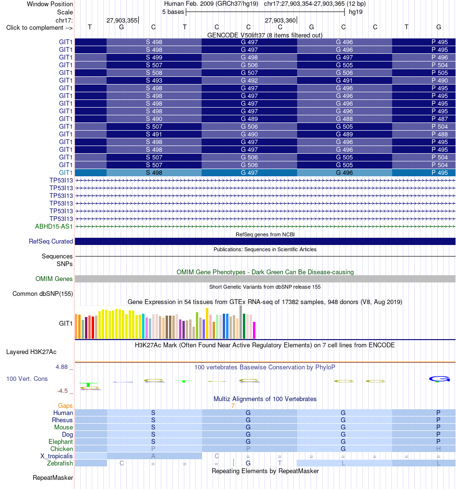Viewport: 456px width, 489px height.
Task: Click the RepeatMasker track label
Action: coord(53,478)
